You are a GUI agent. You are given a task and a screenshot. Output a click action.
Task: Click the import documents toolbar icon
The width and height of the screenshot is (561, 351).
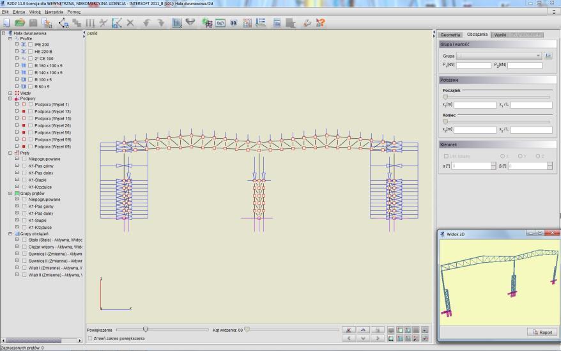47,23
